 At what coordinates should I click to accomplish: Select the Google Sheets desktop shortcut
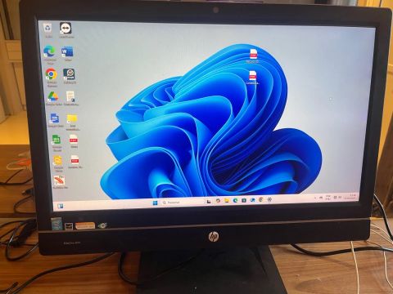click(x=56, y=143)
